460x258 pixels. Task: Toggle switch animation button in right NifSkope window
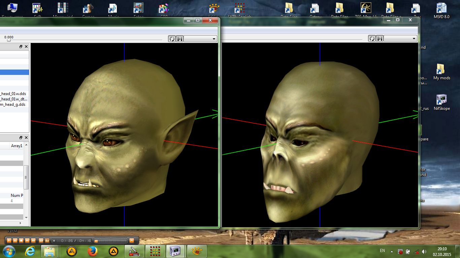coord(380,38)
